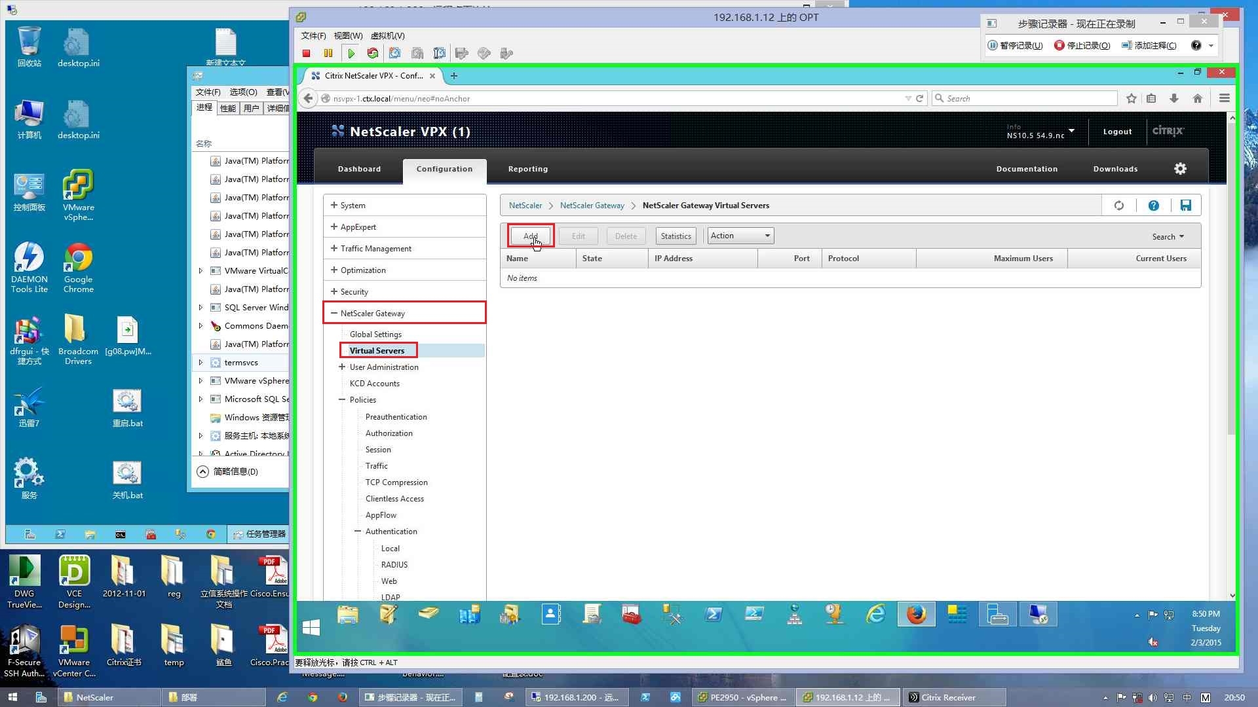Open NetScaler settings gear icon
1258x707 pixels.
pyautogui.click(x=1180, y=169)
